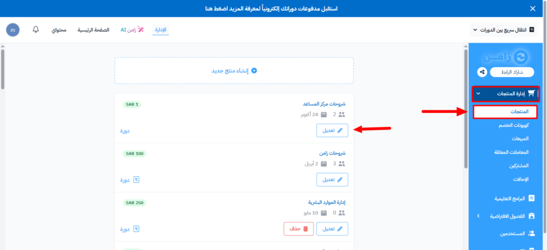Click تعديل for شروحات مركز المساعد

[332, 130]
